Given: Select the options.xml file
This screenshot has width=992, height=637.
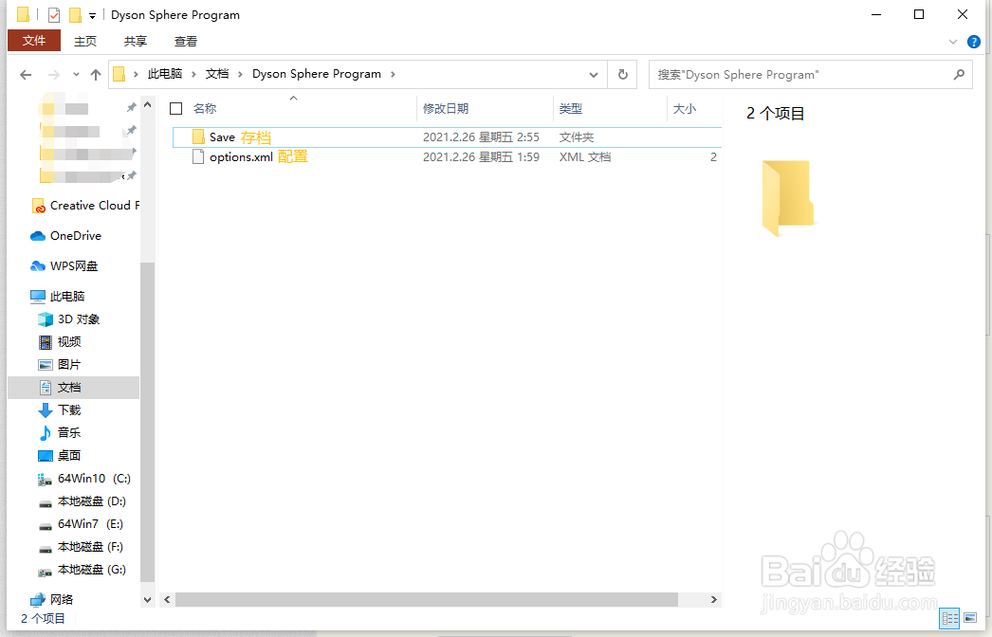Looking at the screenshot, I should pos(447,156).
